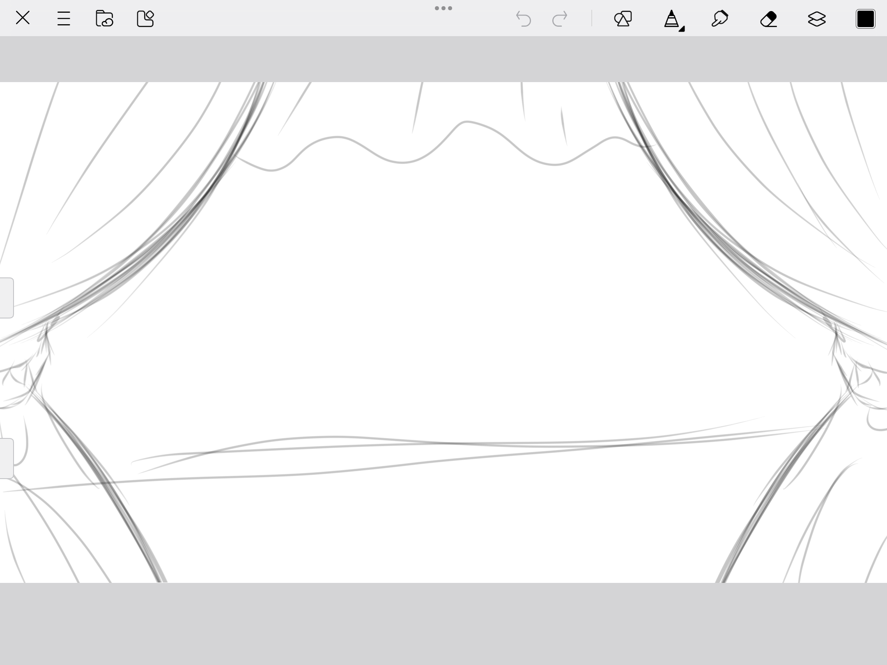Close the current drawing with the X icon
This screenshot has height=665, width=887.
[x=23, y=18]
